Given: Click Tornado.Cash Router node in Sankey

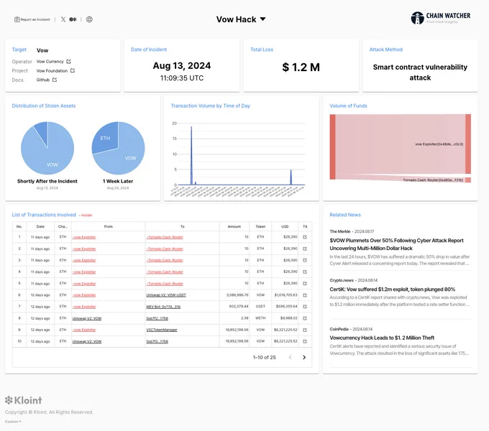Looking at the screenshot, I should (x=468, y=180).
